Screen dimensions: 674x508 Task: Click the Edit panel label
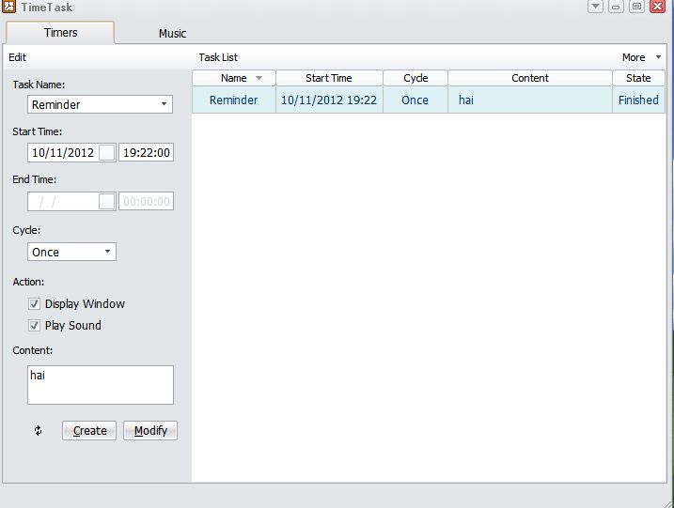pyautogui.click(x=18, y=57)
